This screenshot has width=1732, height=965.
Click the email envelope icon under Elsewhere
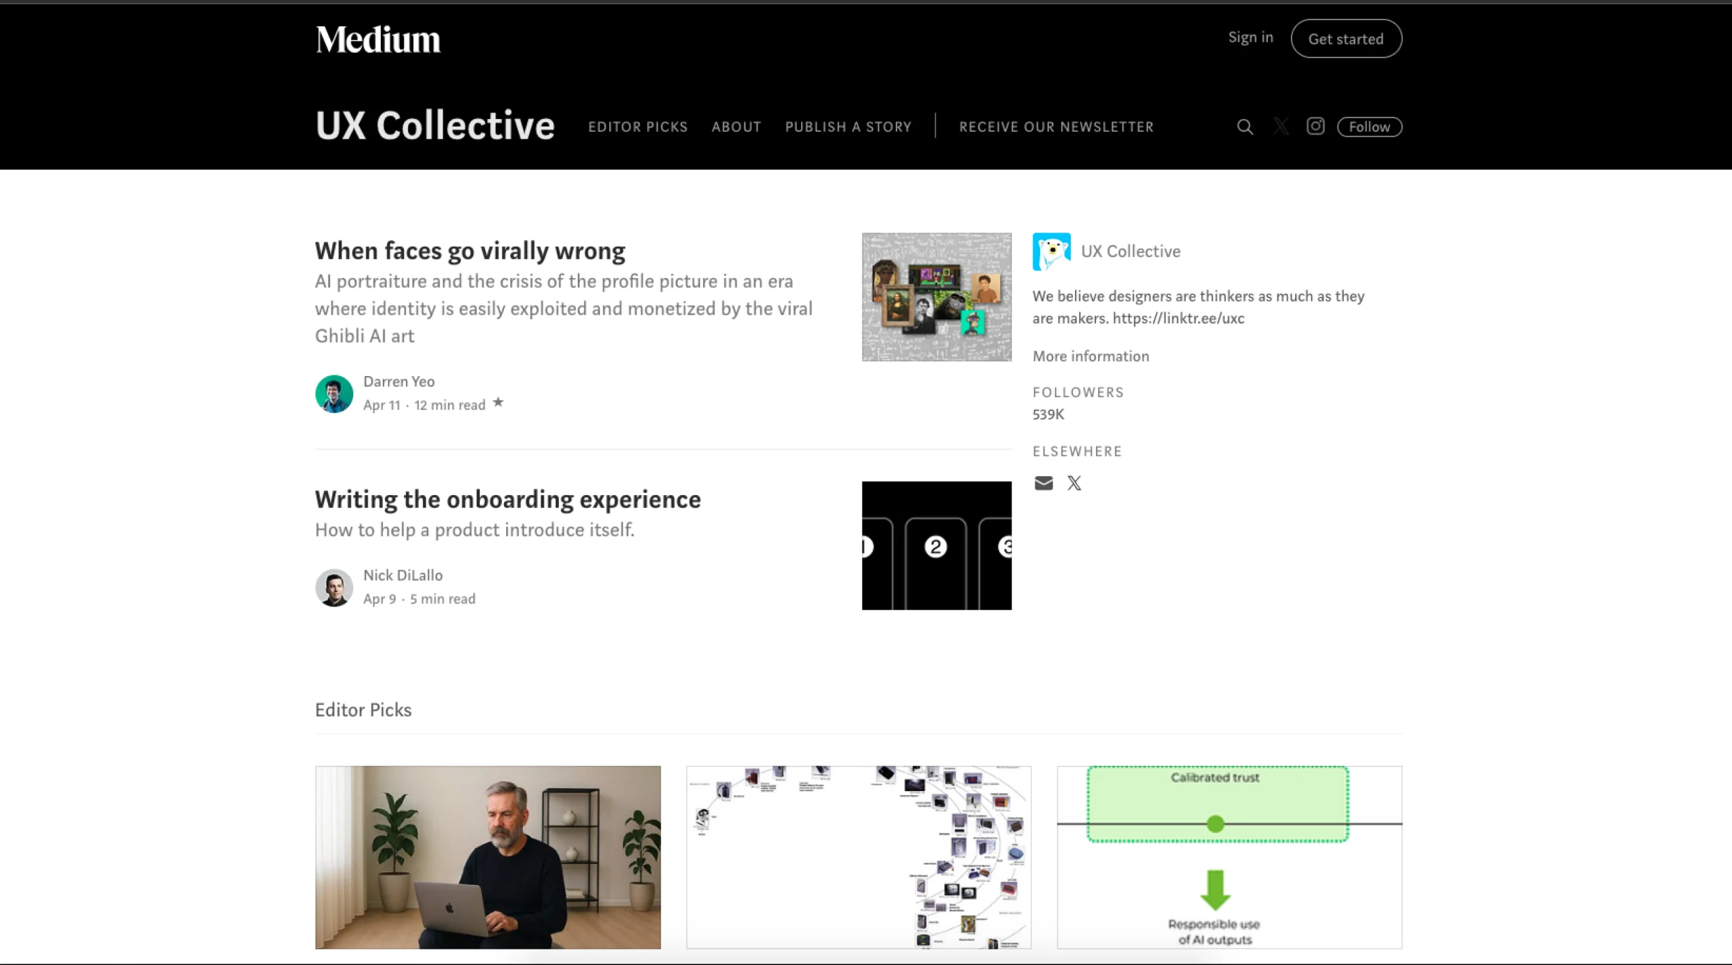click(1043, 483)
